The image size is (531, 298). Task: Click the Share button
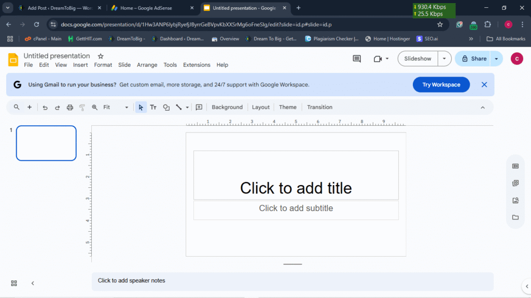point(473,58)
